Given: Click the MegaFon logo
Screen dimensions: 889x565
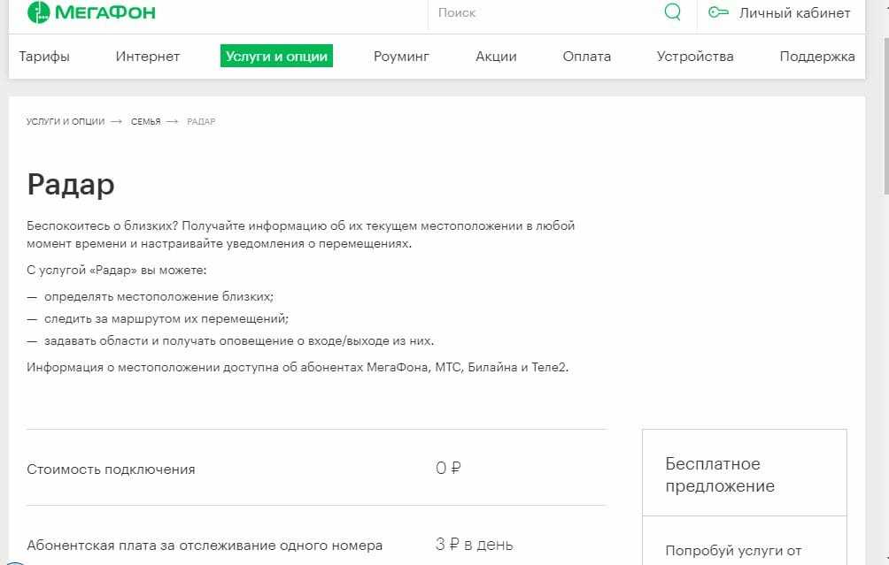Looking at the screenshot, I should pyautogui.click(x=91, y=11).
